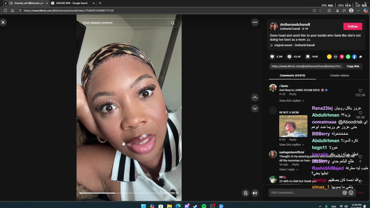Viewport: 370px width, 208px height.
Task: Open taskbar clock showing 11:58 PM
Action: point(356,206)
